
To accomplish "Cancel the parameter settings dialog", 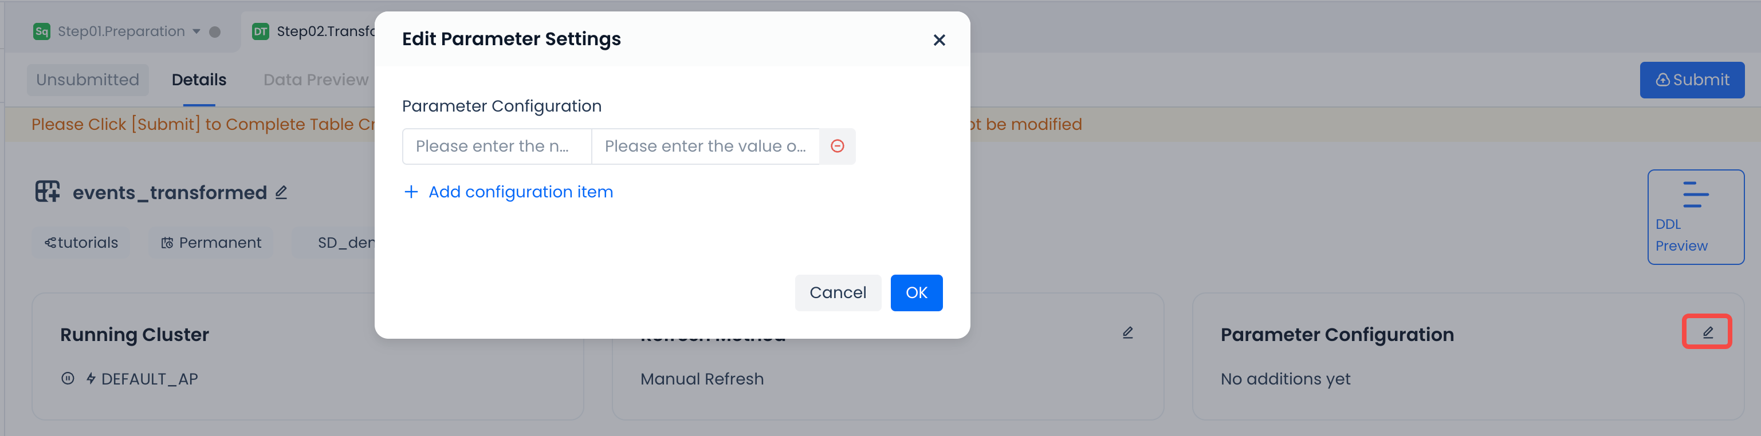I will click(838, 293).
